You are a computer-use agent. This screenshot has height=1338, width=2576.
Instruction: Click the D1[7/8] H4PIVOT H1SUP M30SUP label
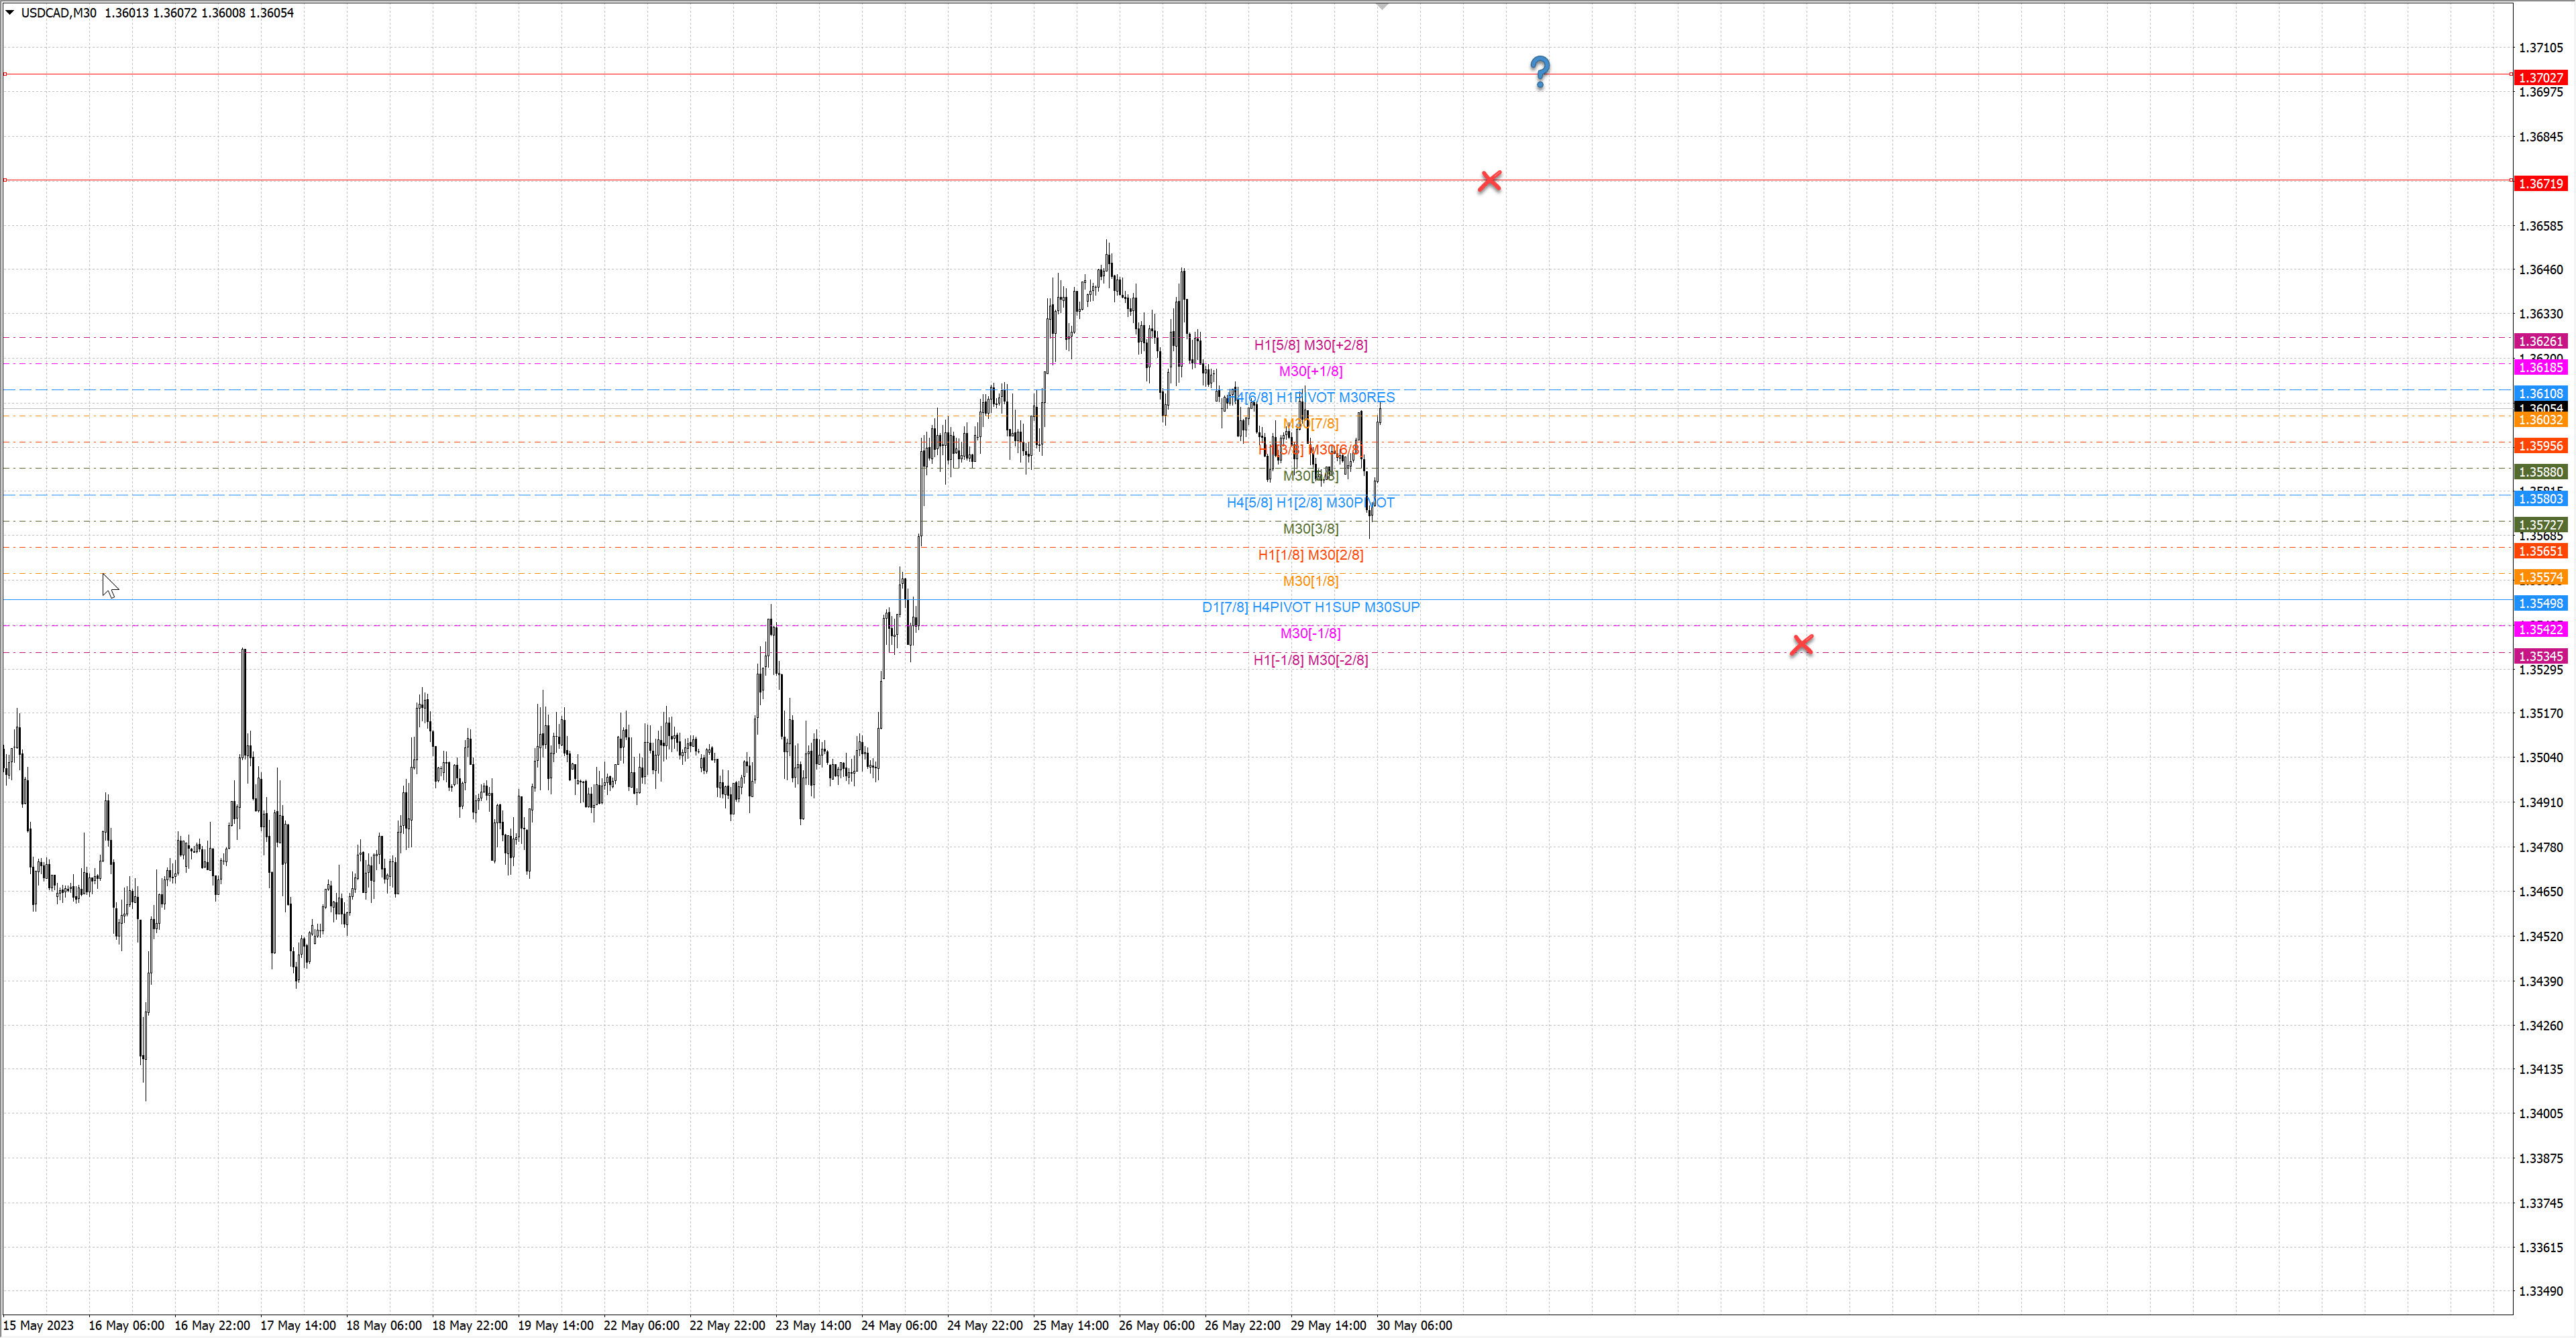tap(1310, 607)
